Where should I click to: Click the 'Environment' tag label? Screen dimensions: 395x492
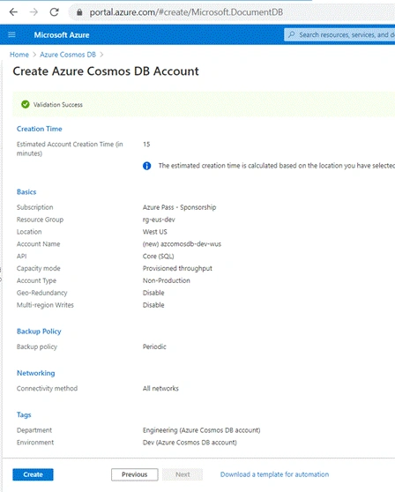[35, 443]
